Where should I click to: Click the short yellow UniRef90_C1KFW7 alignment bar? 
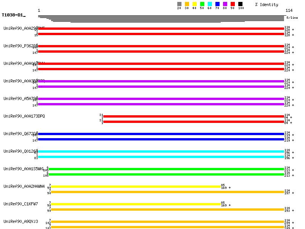point(136,204)
